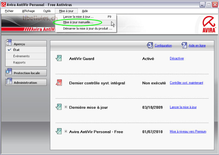Expand the Dernière mise à jour details
The height and width of the screenshot is (155, 219).
66,107
